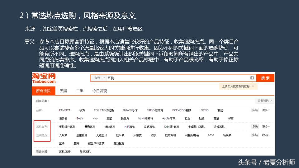Select the 可接听电话 hot option

click(192, 135)
